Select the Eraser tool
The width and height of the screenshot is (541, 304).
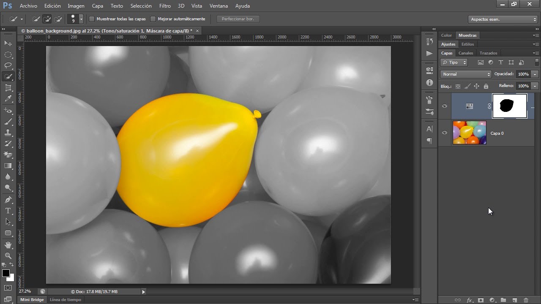8,155
